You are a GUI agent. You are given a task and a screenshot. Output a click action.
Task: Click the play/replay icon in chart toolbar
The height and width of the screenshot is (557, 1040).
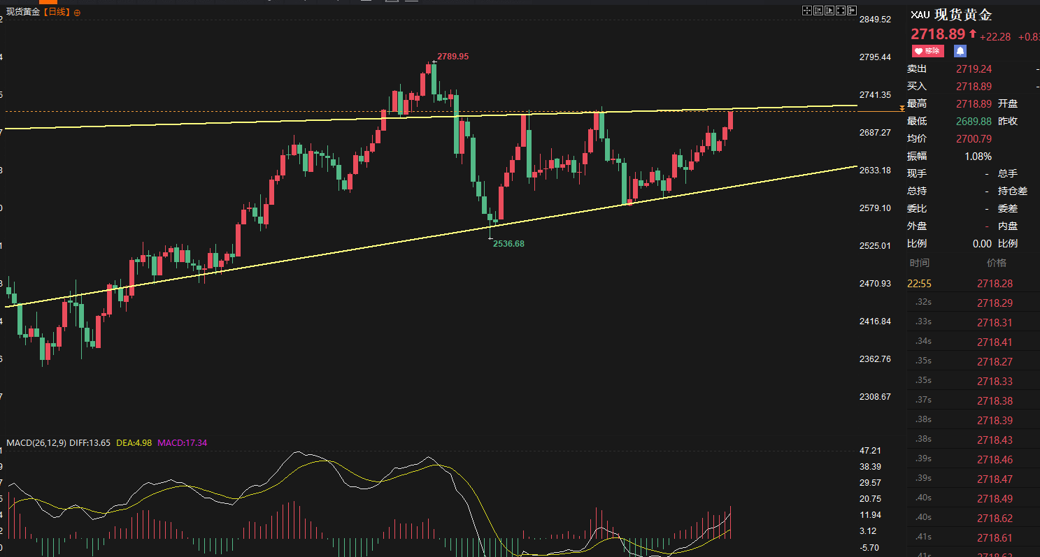pos(829,10)
